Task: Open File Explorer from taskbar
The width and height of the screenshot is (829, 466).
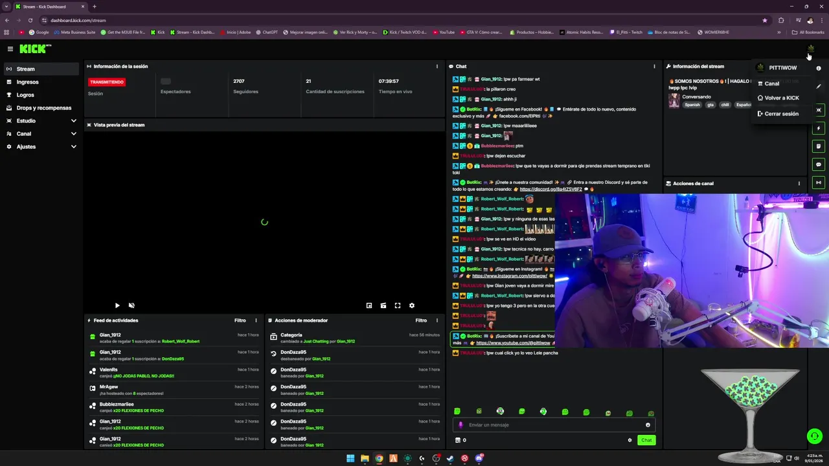Action: [365, 458]
